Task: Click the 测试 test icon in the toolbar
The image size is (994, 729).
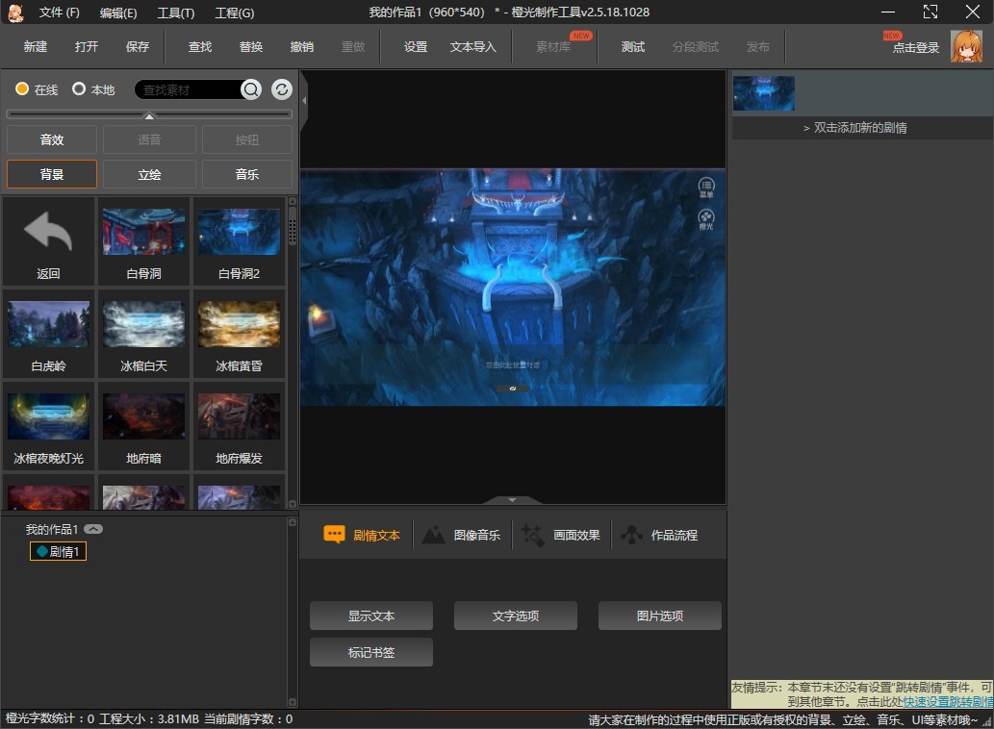Action: [x=632, y=46]
